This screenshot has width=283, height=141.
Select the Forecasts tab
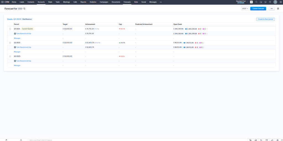tap(127, 2)
